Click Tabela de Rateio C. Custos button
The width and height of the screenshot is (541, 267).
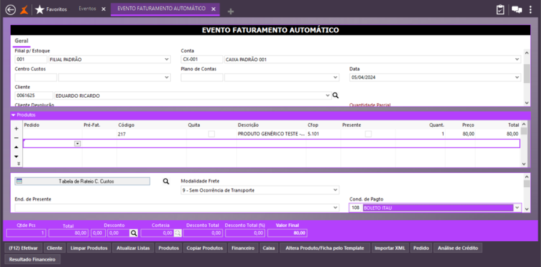[x=82, y=181]
